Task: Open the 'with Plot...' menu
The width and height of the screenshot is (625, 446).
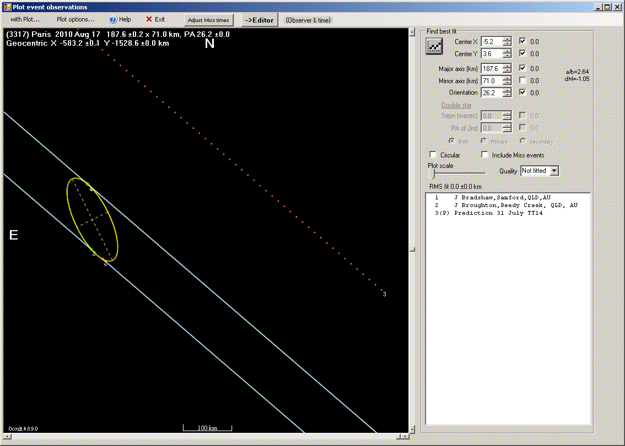Action: tap(25, 19)
